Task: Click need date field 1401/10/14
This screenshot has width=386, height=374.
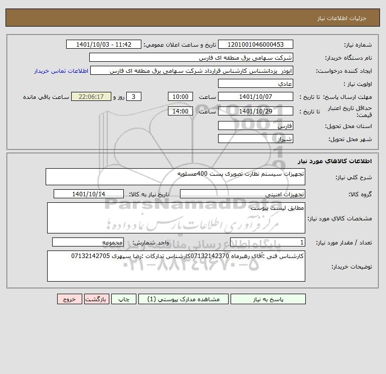Action: point(89,194)
